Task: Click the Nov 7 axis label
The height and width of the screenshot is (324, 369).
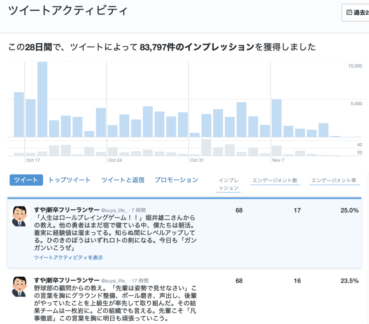Action: [278, 160]
